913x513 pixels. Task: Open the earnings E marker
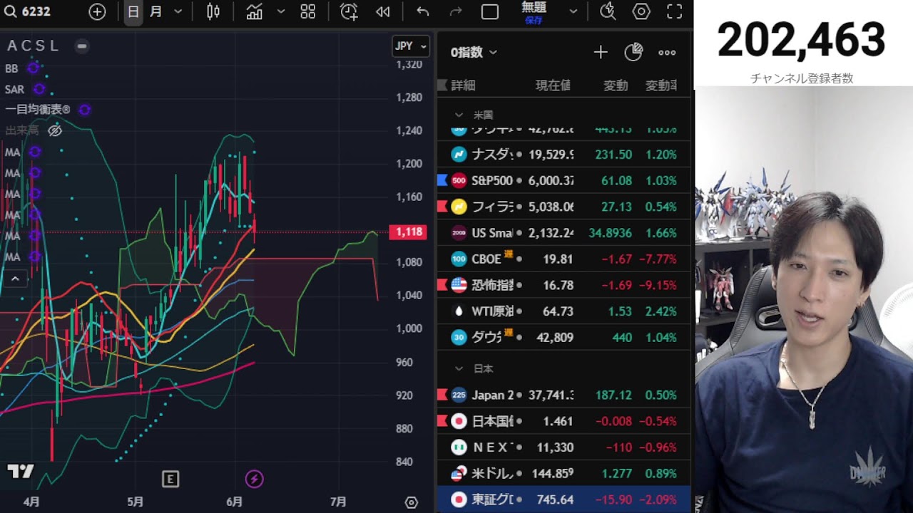pyautogui.click(x=170, y=479)
